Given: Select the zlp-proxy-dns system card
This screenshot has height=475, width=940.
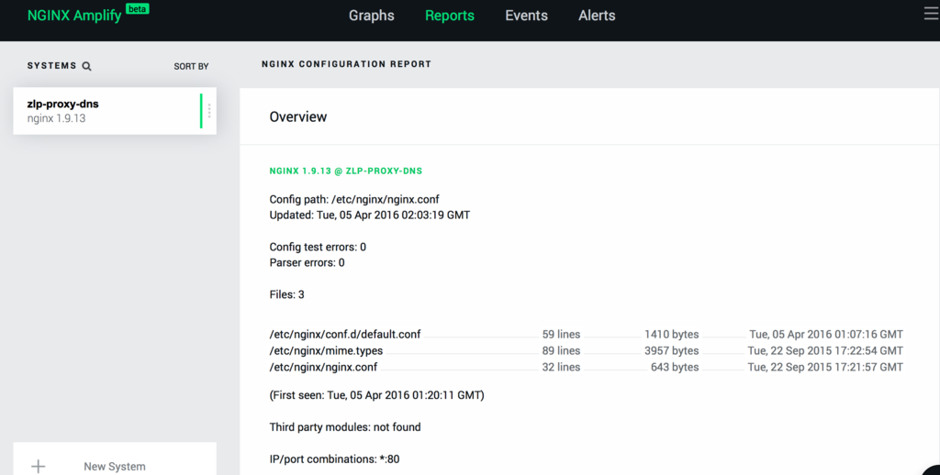Looking at the screenshot, I should [x=115, y=111].
